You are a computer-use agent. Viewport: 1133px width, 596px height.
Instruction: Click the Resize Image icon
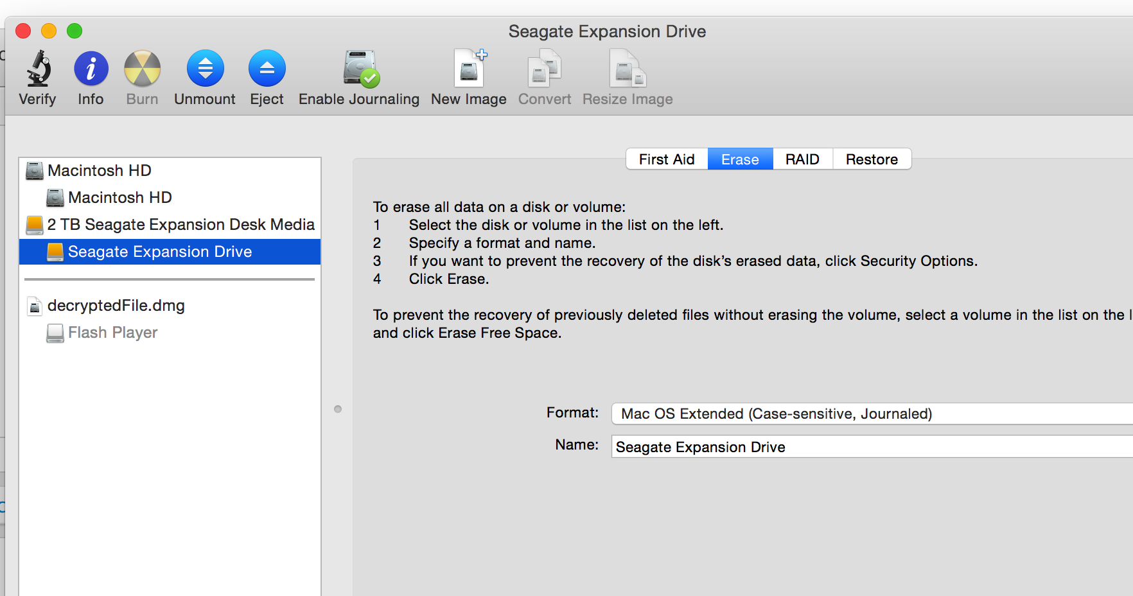point(628,68)
